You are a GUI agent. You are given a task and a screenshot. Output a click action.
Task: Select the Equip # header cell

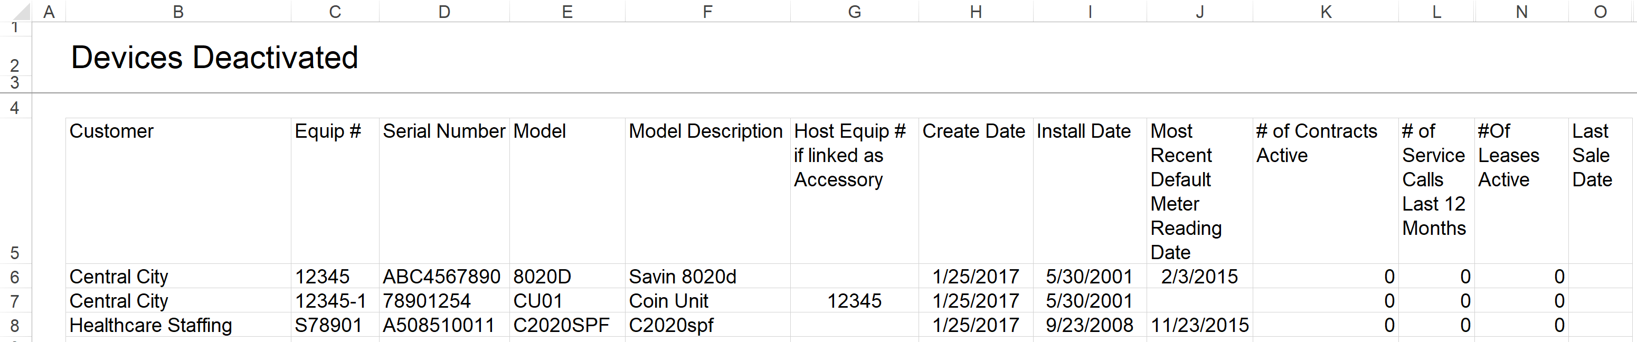click(x=335, y=191)
